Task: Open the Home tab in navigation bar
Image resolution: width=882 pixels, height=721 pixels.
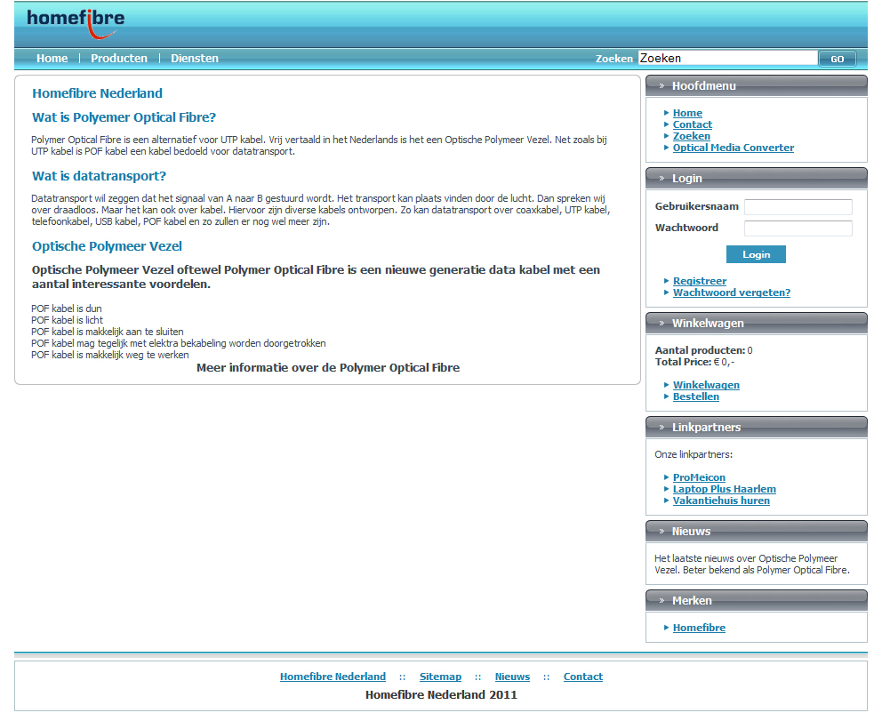Action: click(52, 59)
